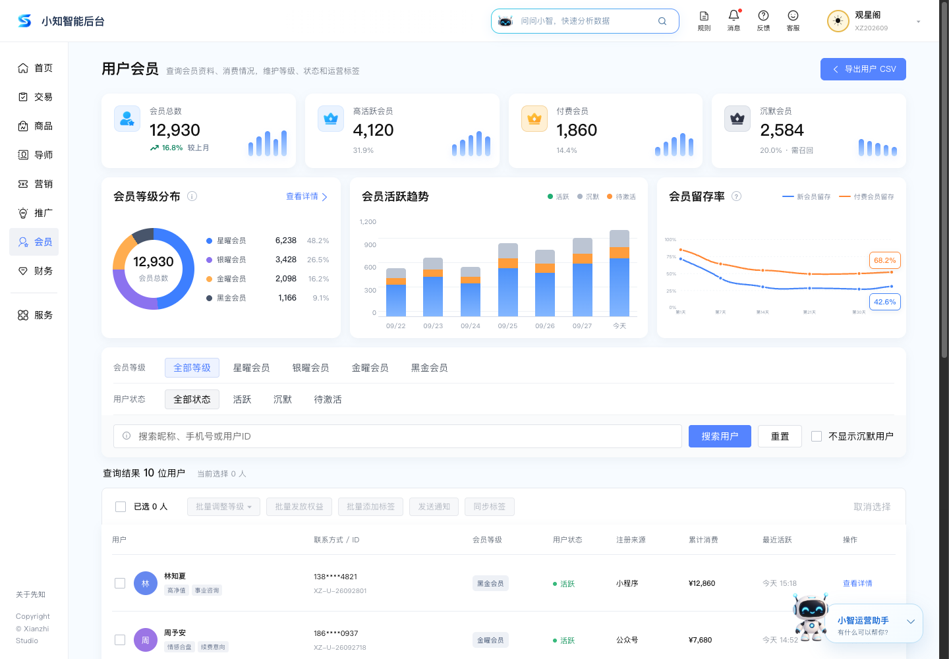Image resolution: width=949 pixels, height=659 pixels.
Task: Click the search magnifier in 问问小智 box
Action: tap(662, 21)
